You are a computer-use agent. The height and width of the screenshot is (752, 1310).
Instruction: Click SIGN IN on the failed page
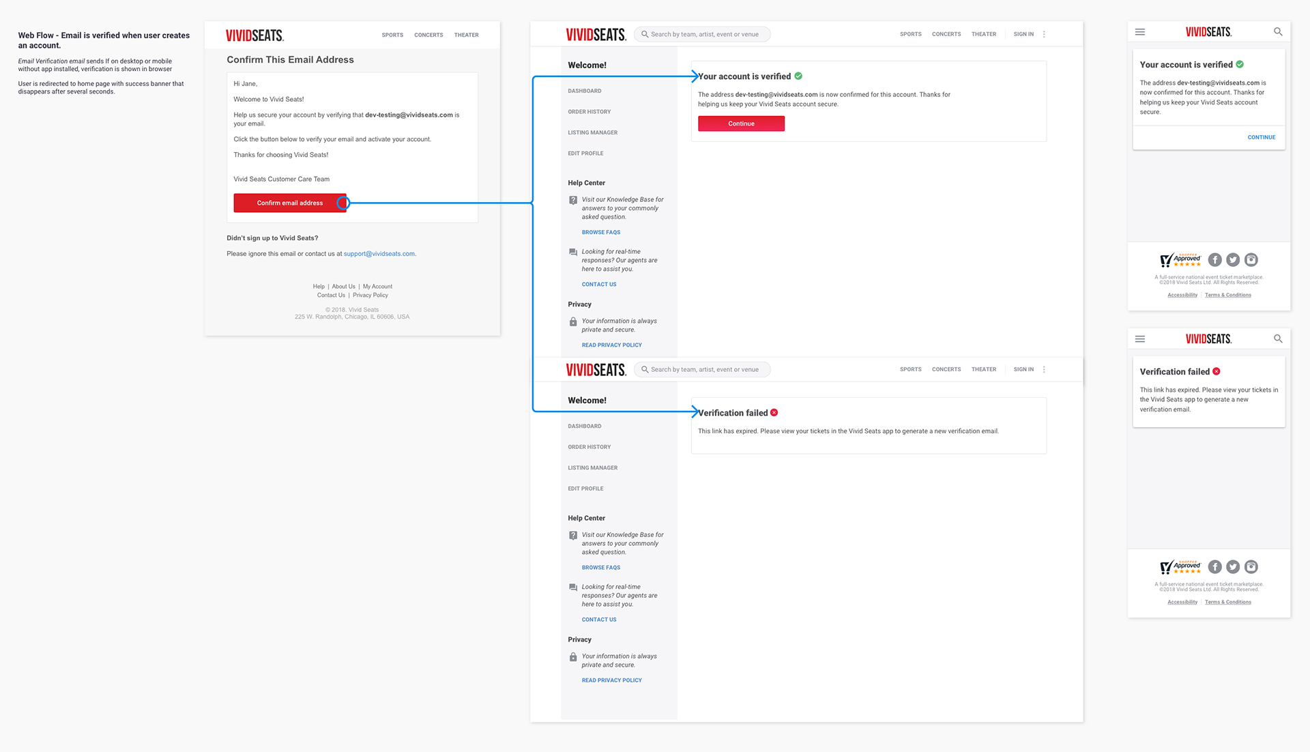(1023, 369)
